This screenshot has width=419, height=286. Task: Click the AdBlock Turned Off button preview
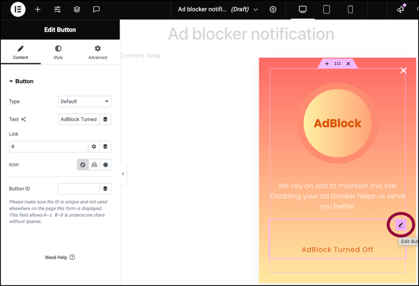click(x=337, y=250)
